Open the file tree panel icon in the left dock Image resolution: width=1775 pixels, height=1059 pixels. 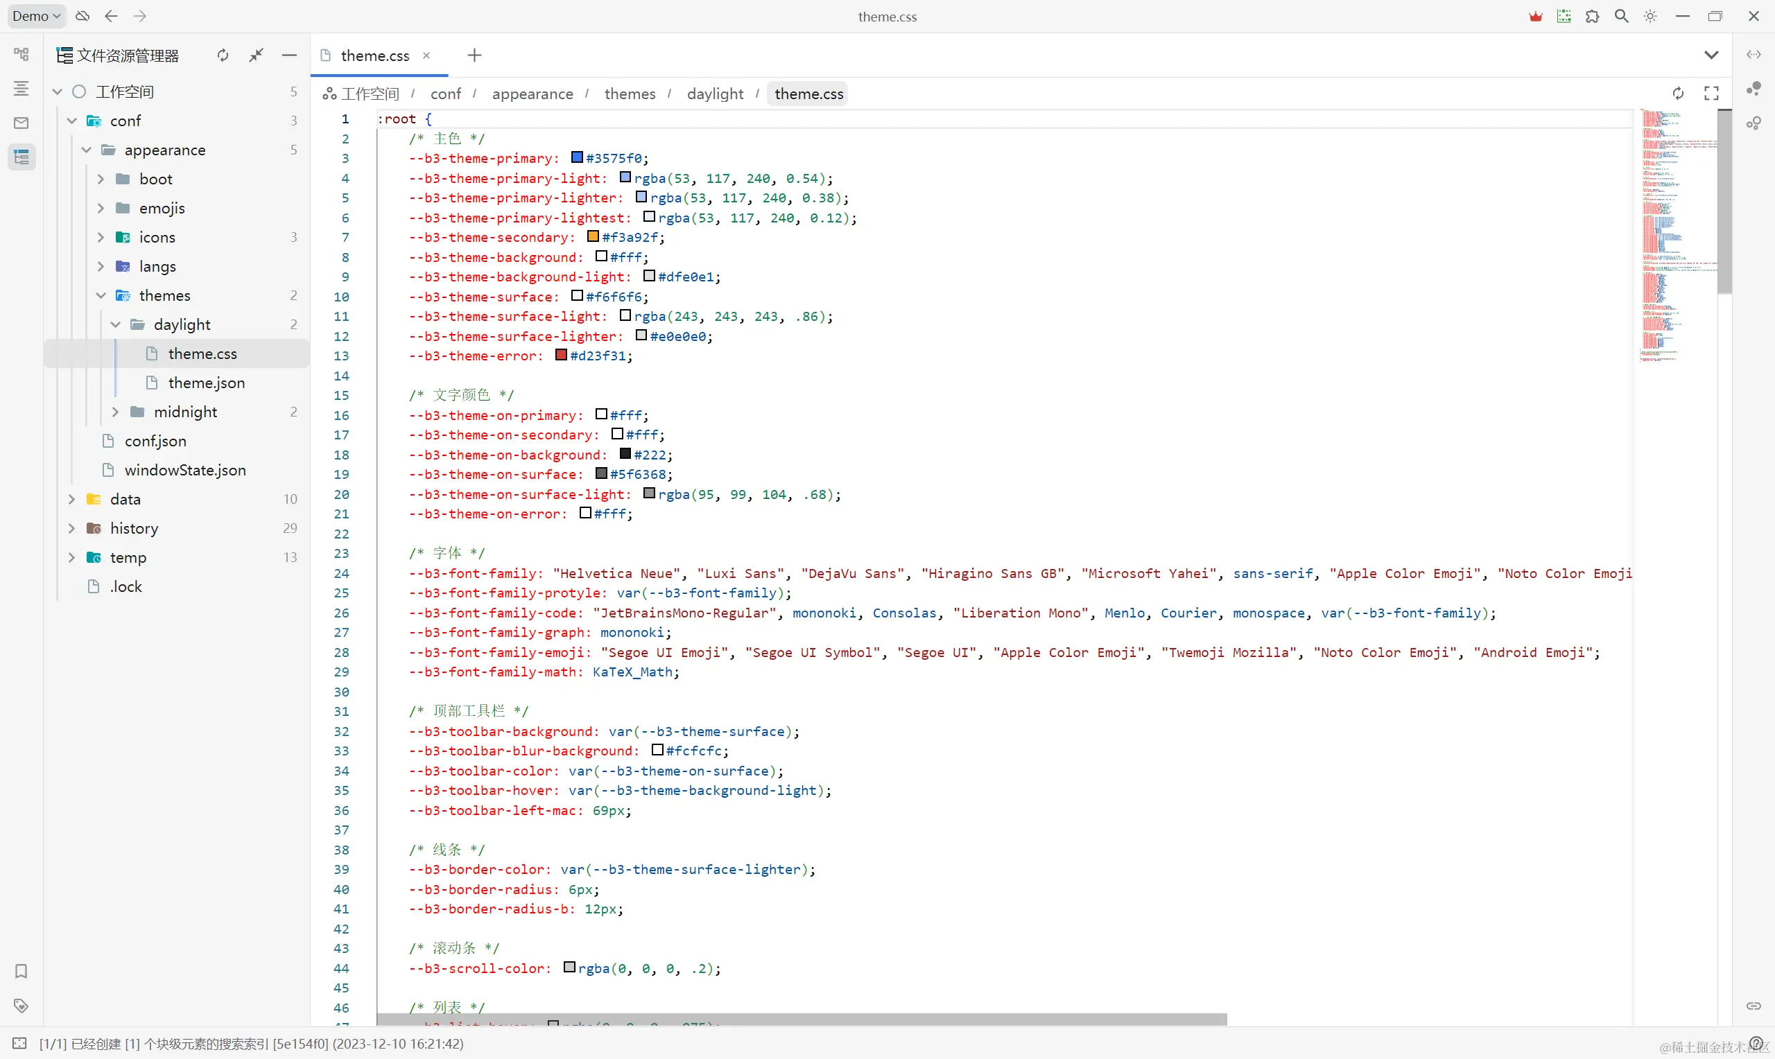point(21,54)
